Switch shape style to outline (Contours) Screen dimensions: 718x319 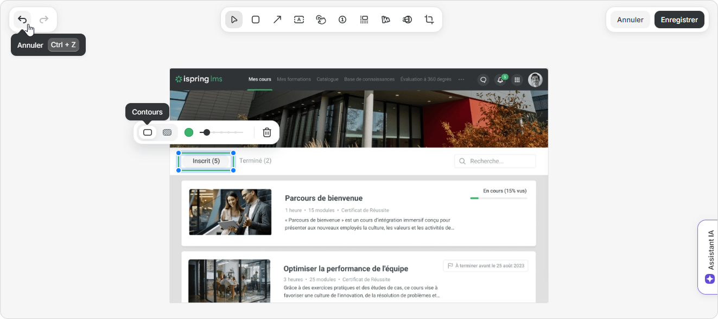click(148, 132)
